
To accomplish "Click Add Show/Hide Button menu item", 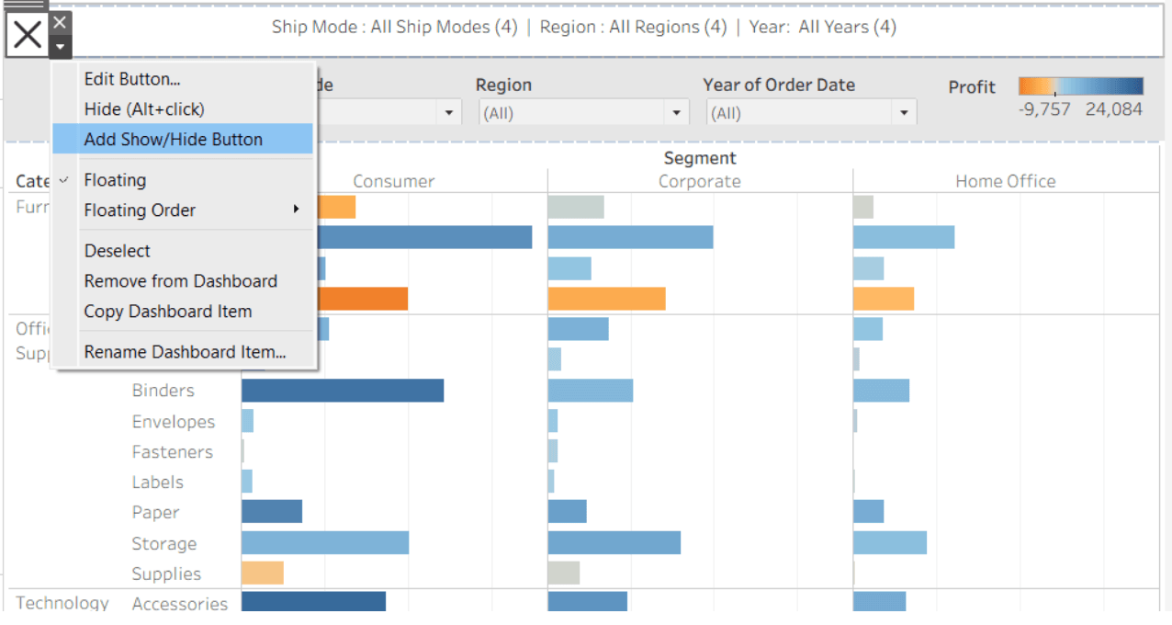I will point(173,140).
